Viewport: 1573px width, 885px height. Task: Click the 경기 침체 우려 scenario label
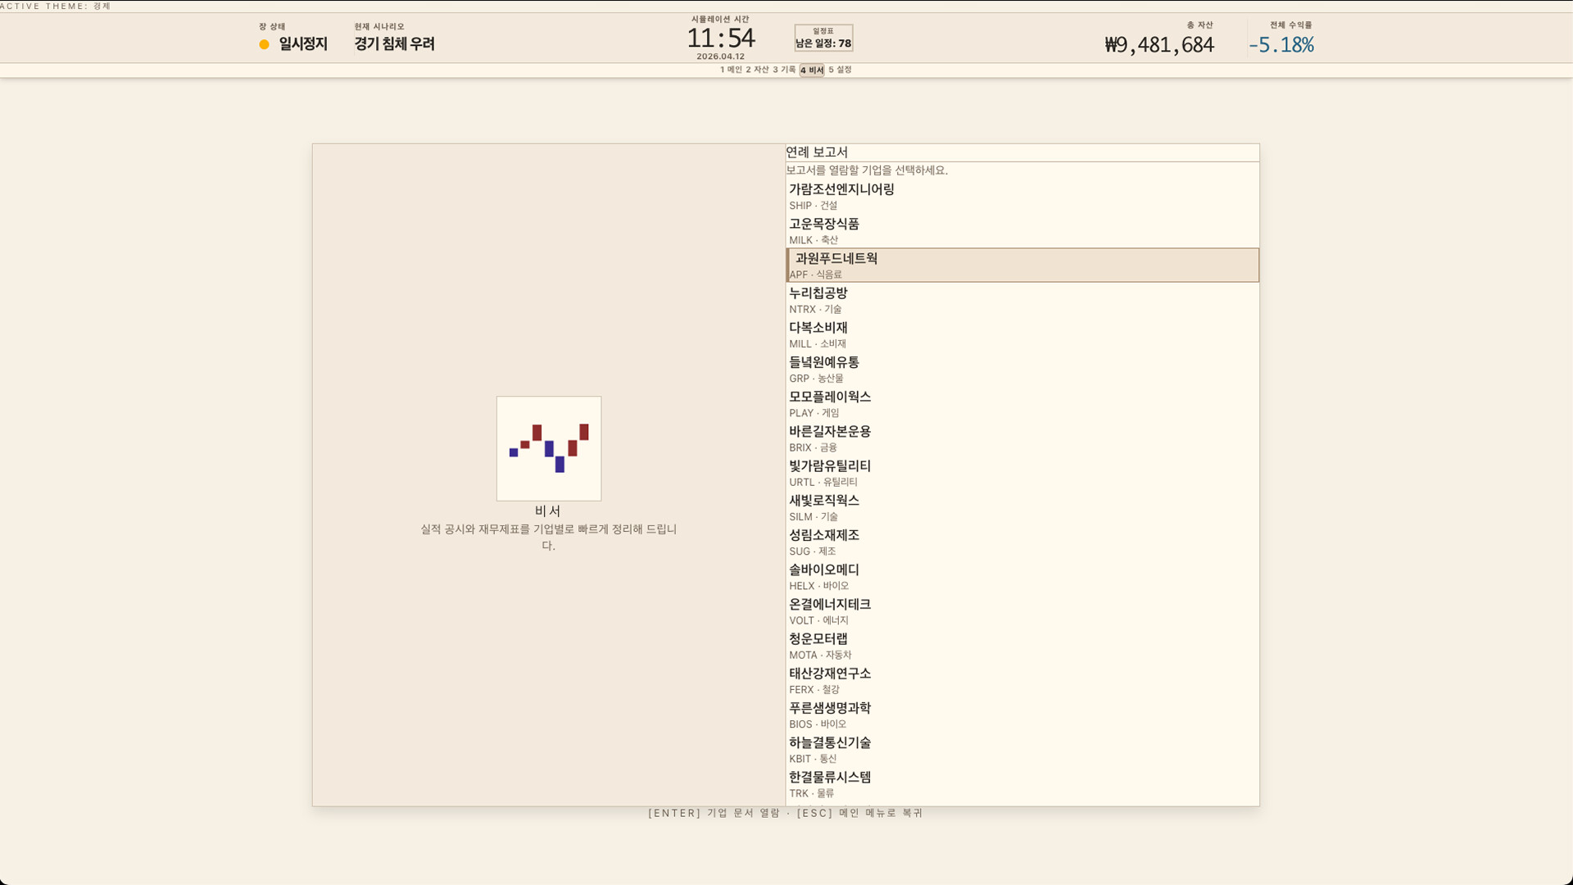click(x=394, y=44)
